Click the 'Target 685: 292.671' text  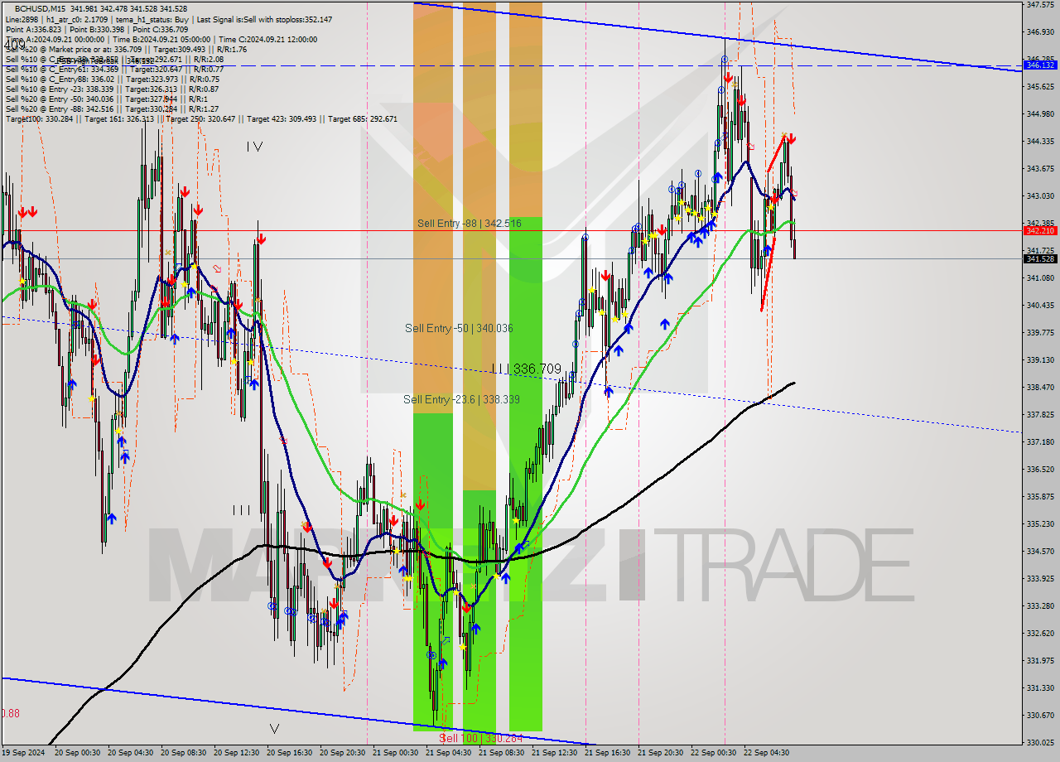click(x=363, y=118)
